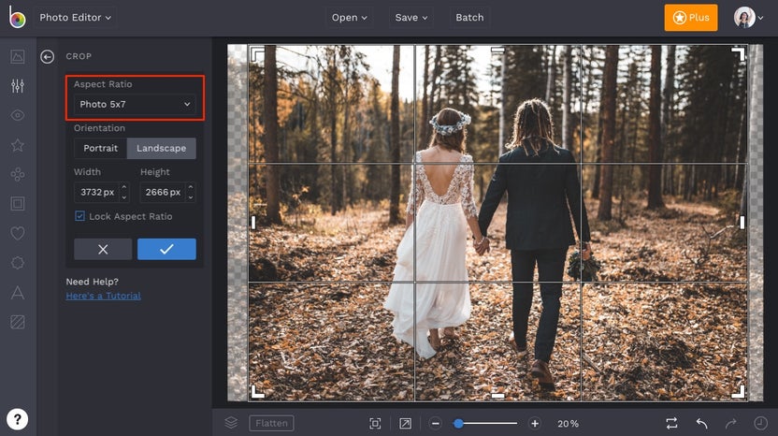Click the back arrow beside Crop
Image resolution: width=778 pixels, height=436 pixels.
click(x=48, y=57)
